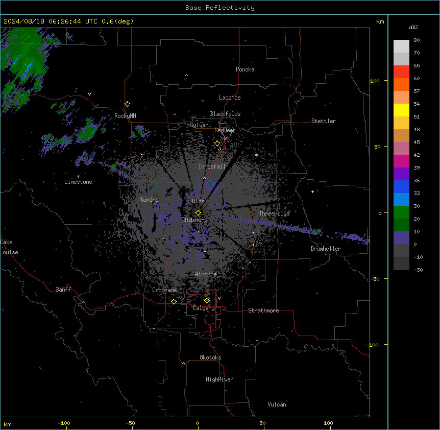Click the white caret marker west of Ponoka
This screenshot has width=440, height=430.
click(186, 75)
